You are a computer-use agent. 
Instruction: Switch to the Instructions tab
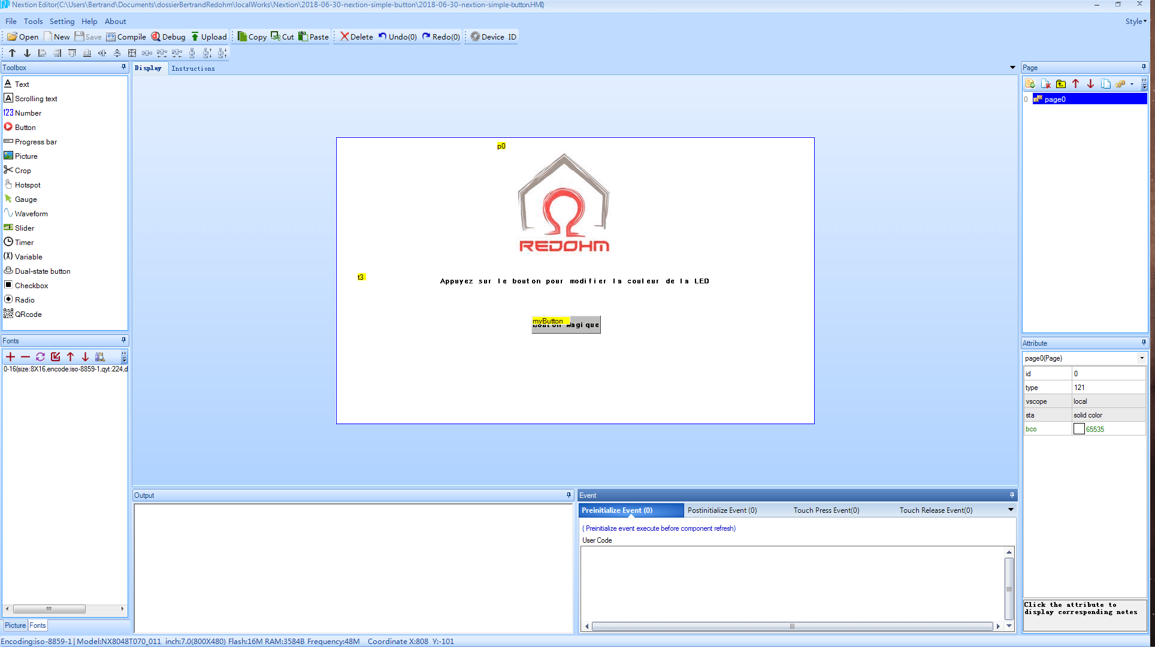(x=193, y=68)
